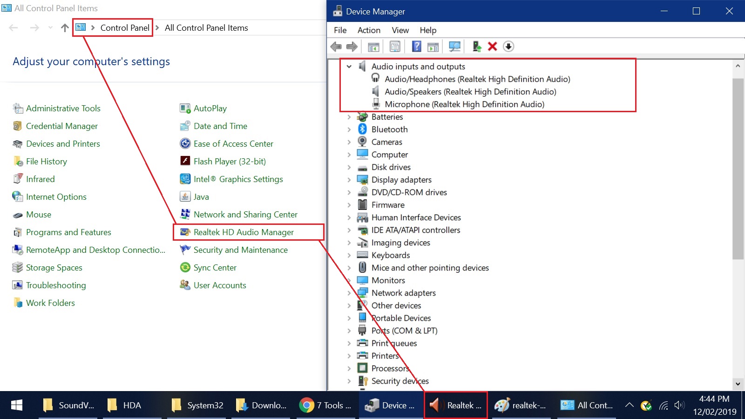Click the security shield tray icon
Screen dimensions: 745x419
point(646,405)
